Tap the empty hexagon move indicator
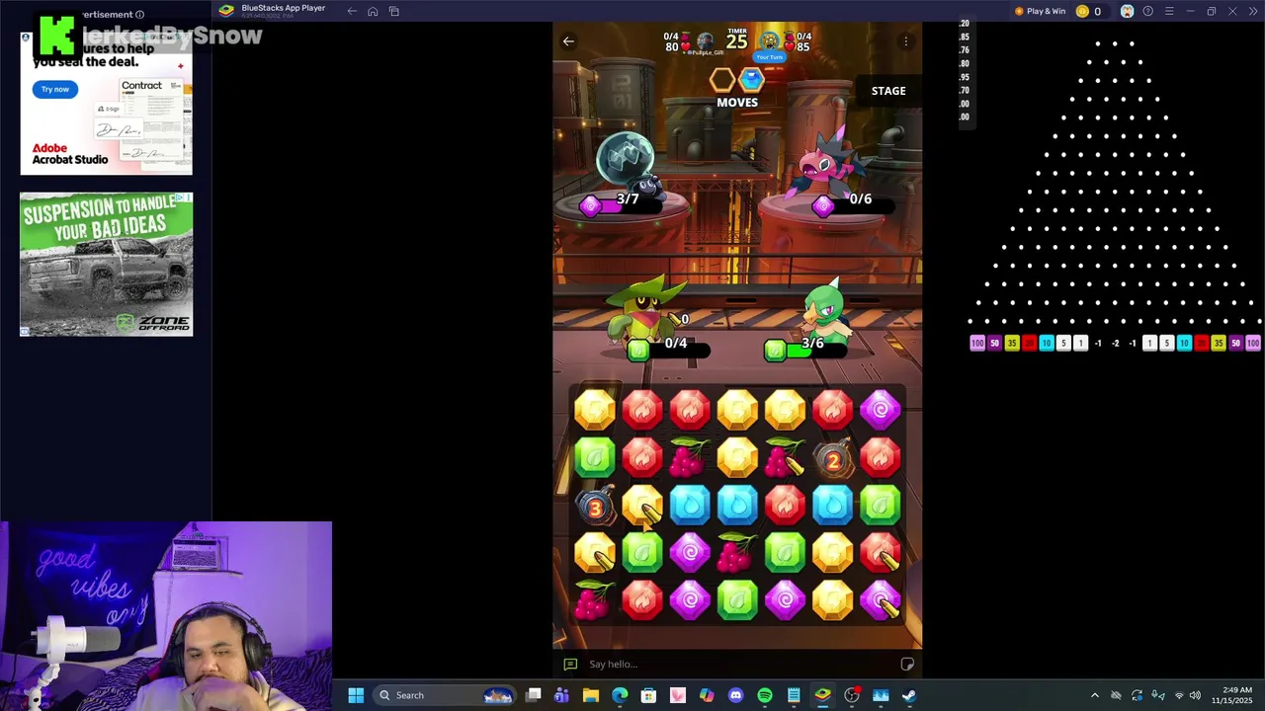 pos(722,80)
